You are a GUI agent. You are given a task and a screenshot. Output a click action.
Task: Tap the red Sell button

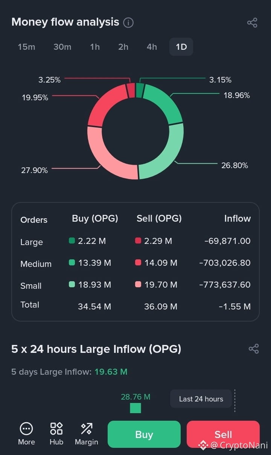click(x=223, y=434)
